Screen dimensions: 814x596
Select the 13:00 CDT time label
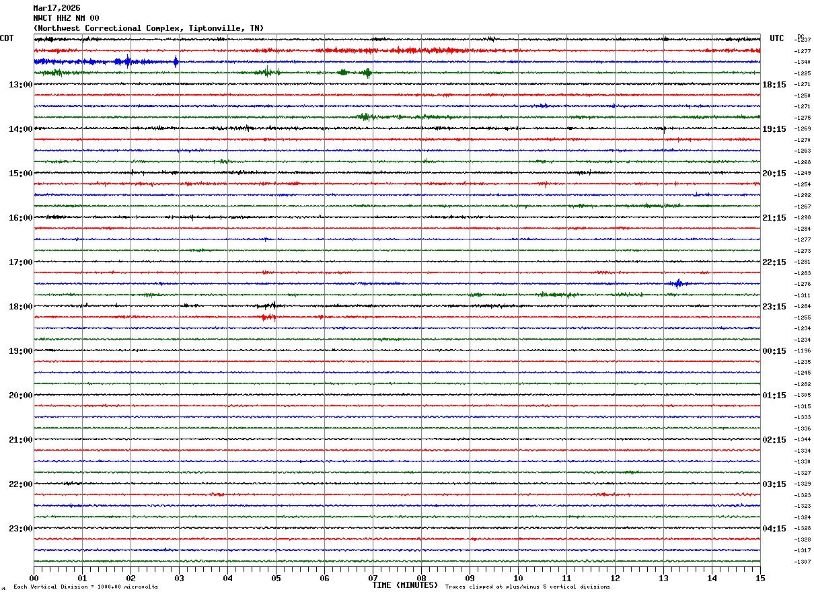[x=21, y=85]
